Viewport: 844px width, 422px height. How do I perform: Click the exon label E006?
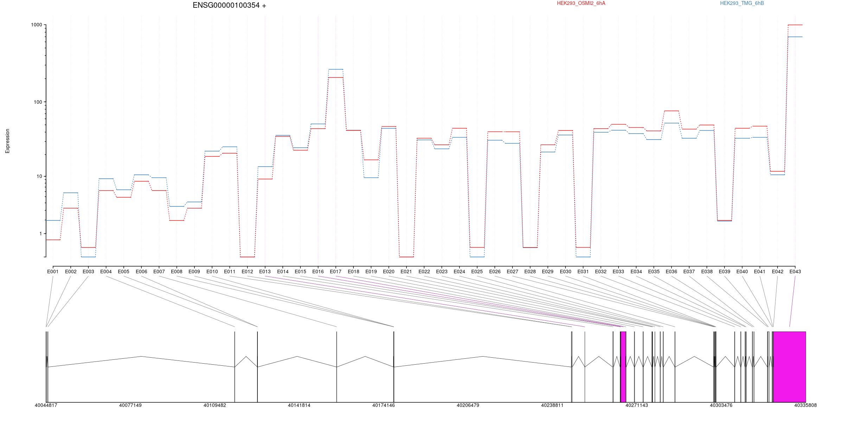pyautogui.click(x=141, y=271)
